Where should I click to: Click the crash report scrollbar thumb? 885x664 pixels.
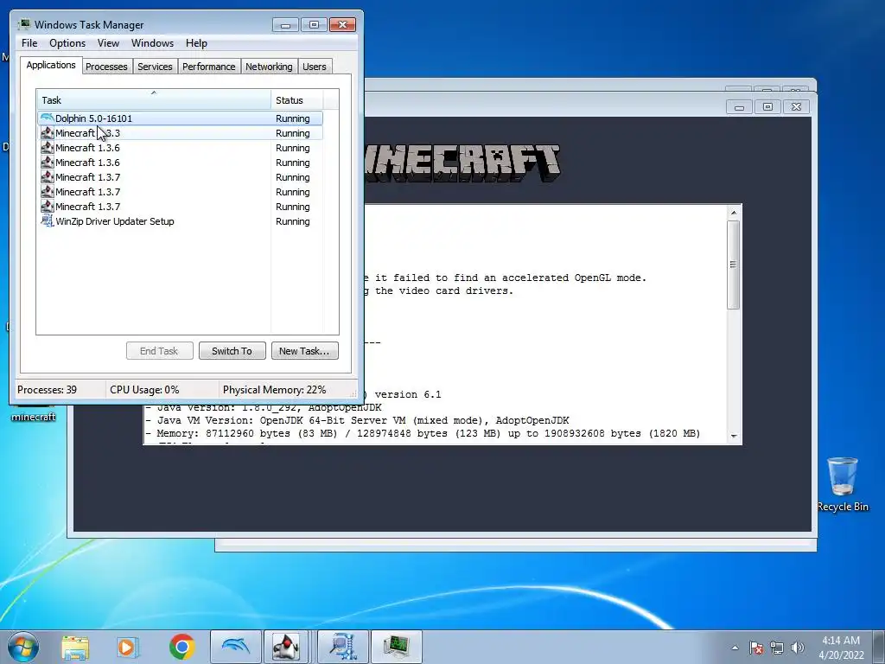click(x=734, y=265)
